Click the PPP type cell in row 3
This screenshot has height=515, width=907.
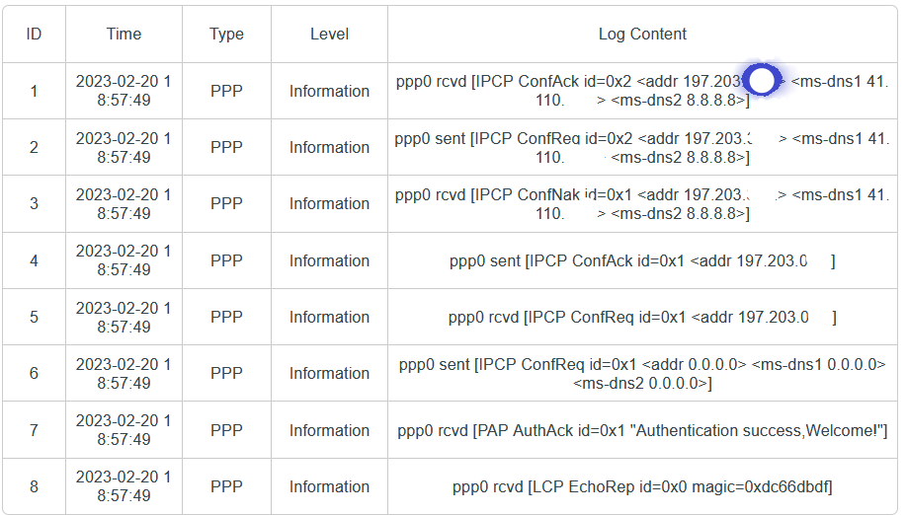pos(227,204)
